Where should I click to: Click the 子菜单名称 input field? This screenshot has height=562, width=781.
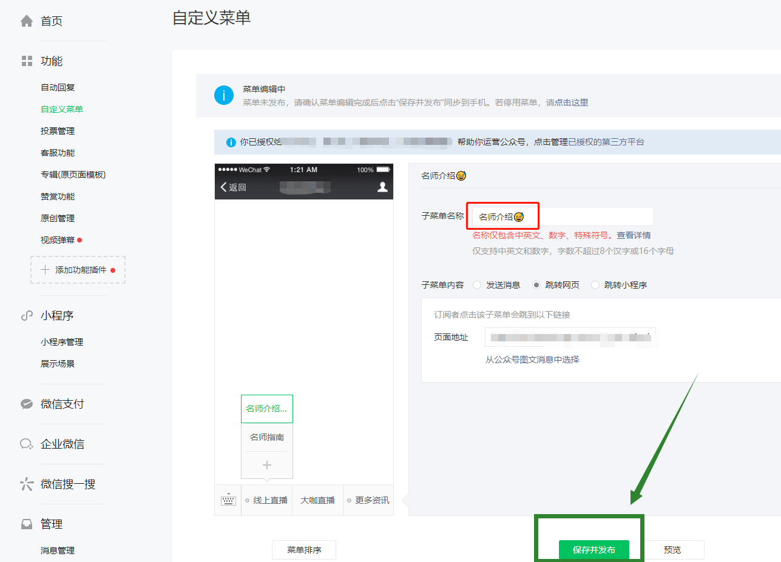point(563,216)
